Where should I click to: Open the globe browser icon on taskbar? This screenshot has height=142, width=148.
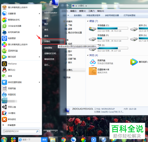[x=104, y=140]
